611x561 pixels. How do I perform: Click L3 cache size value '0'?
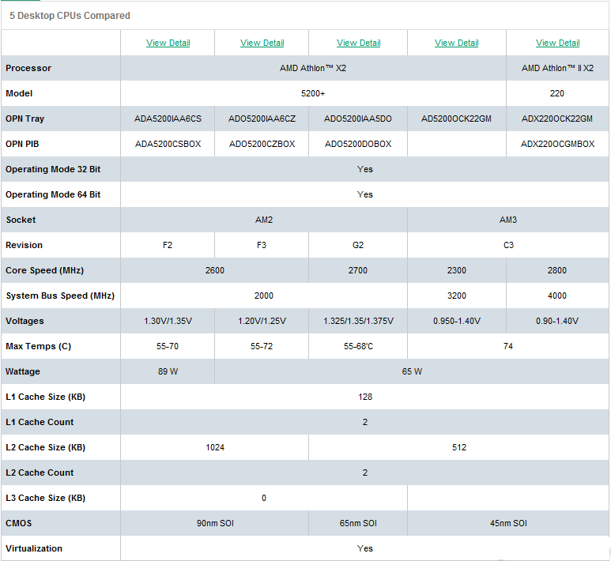tap(264, 499)
